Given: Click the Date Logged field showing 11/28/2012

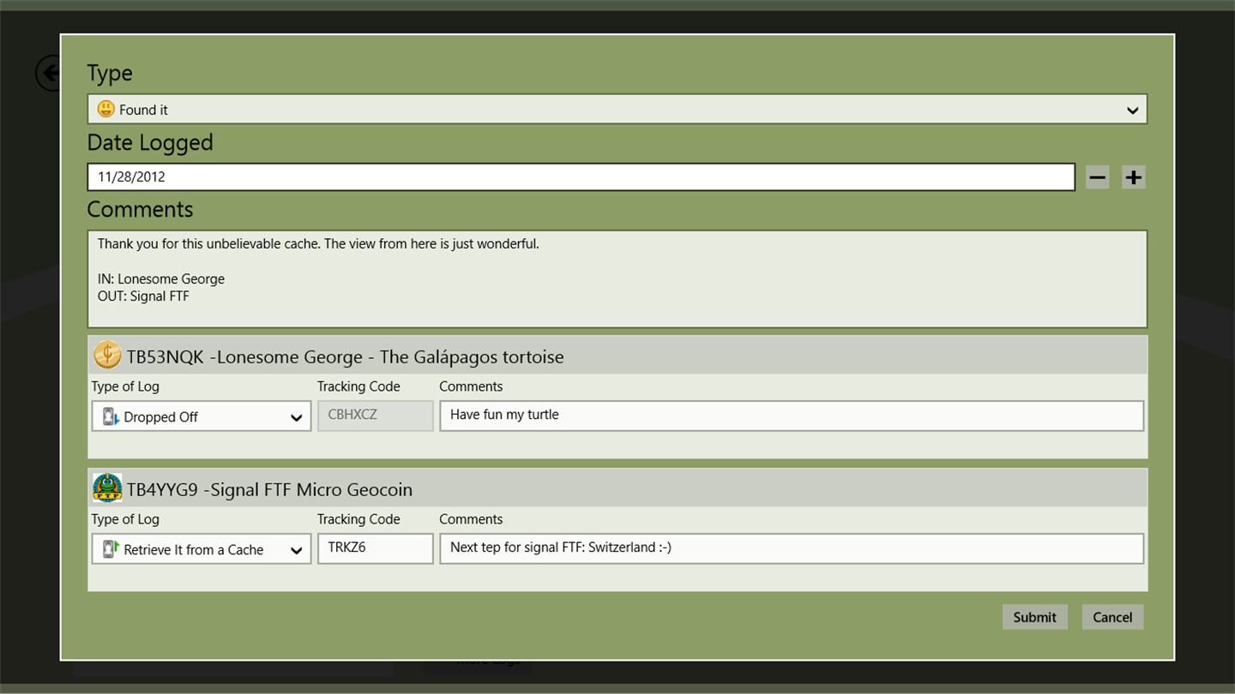Looking at the screenshot, I should [581, 177].
